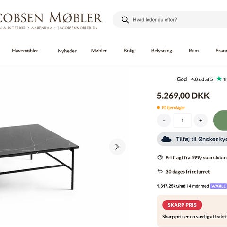This screenshot has height=227, width=227.
Task: Click the green Trustpilot star
Action: point(219,79)
